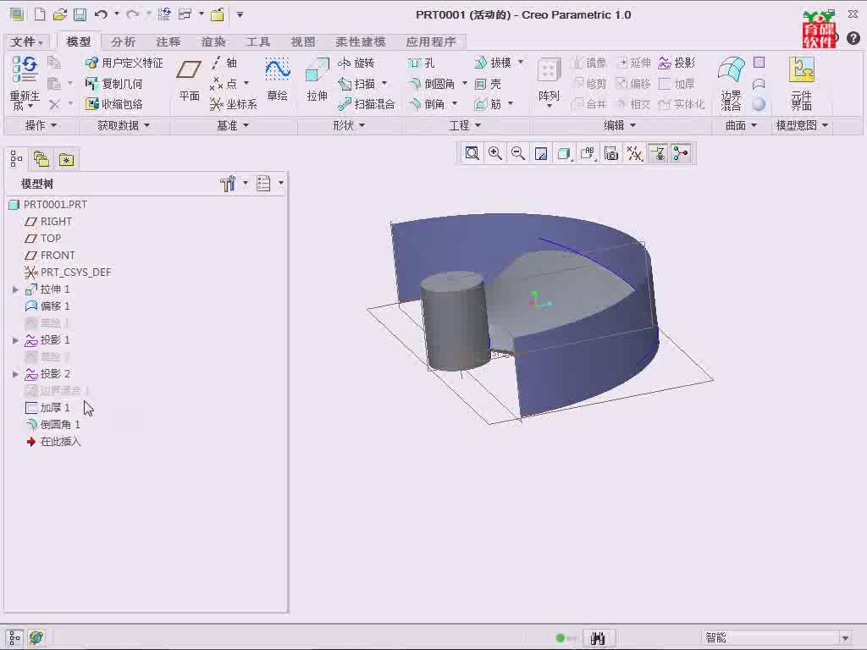Show the Folder Browser tab
The image size is (867, 650).
41,159
